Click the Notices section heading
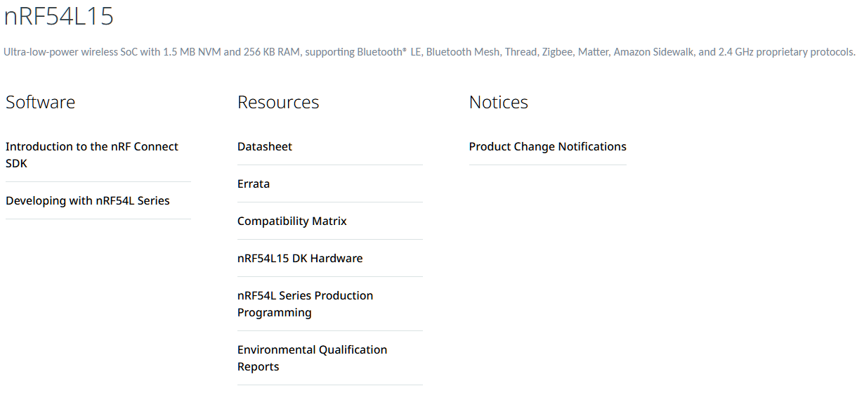The image size is (857, 393). point(499,102)
